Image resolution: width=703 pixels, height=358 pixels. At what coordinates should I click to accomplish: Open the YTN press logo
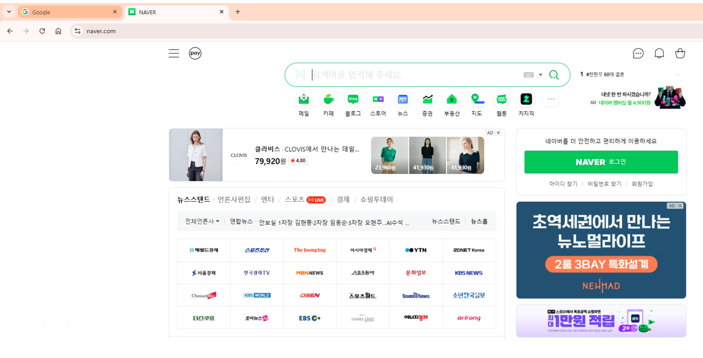[416, 250]
